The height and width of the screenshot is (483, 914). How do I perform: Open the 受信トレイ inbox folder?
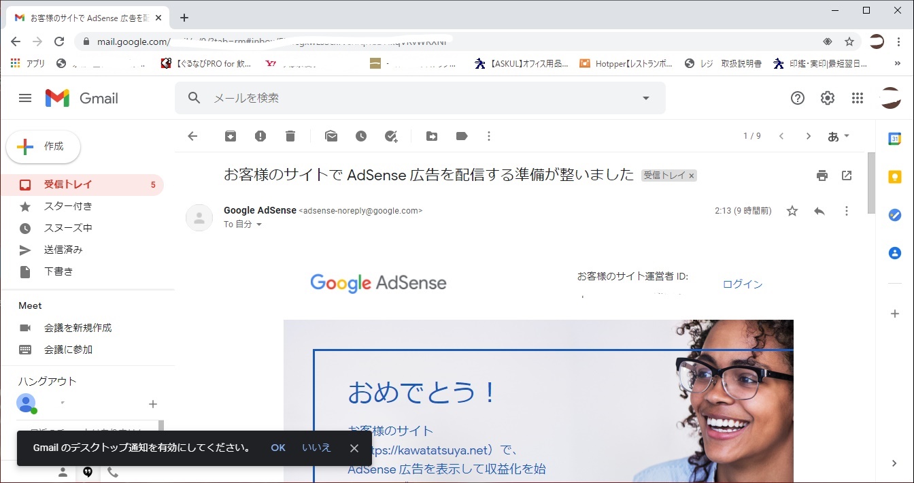pyautogui.click(x=68, y=184)
